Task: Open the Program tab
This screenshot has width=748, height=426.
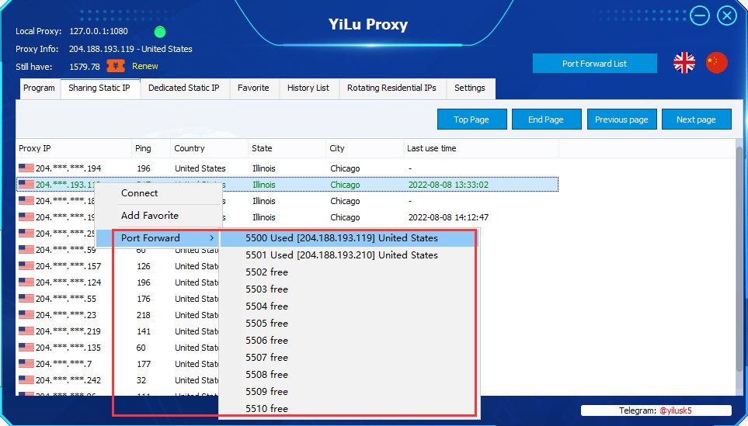Action: tap(39, 88)
